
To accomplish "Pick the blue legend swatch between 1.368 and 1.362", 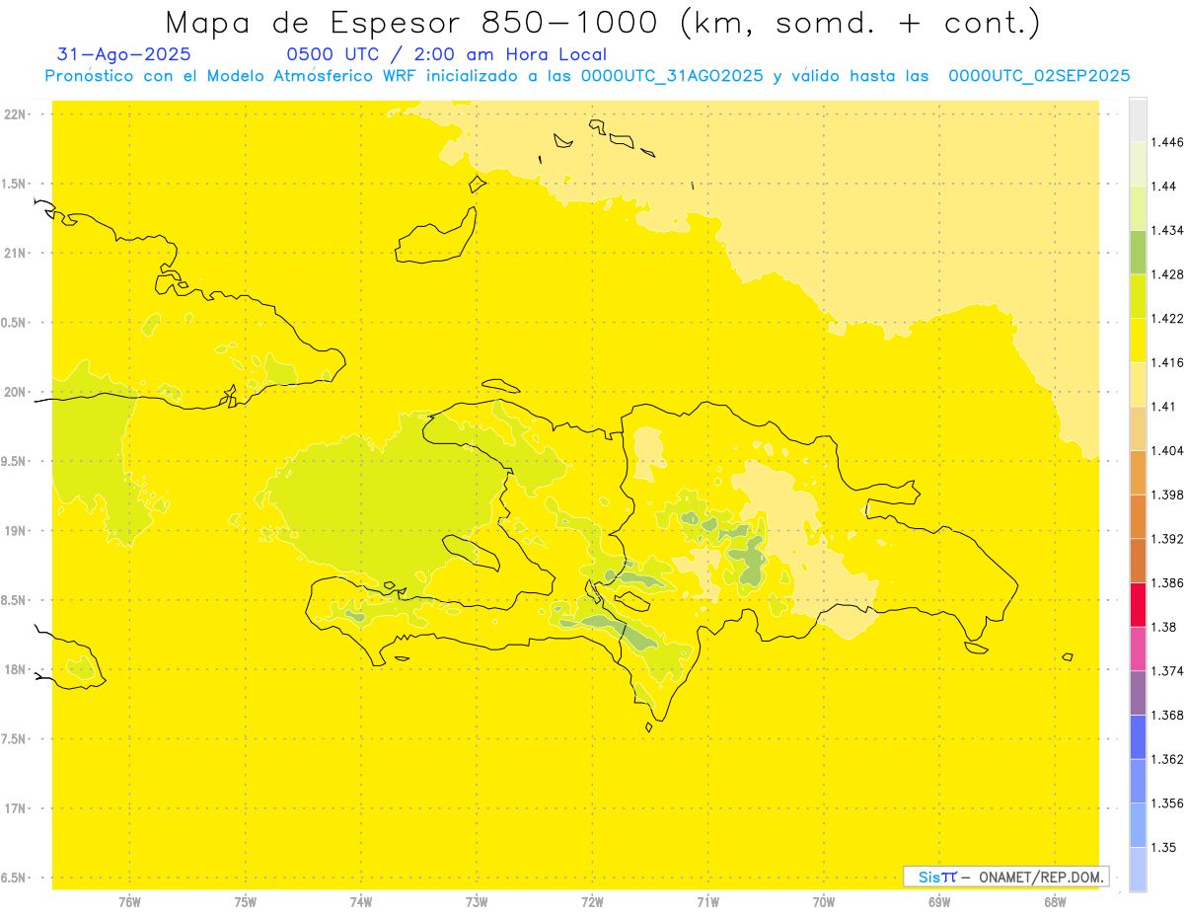I will [1138, 736].
